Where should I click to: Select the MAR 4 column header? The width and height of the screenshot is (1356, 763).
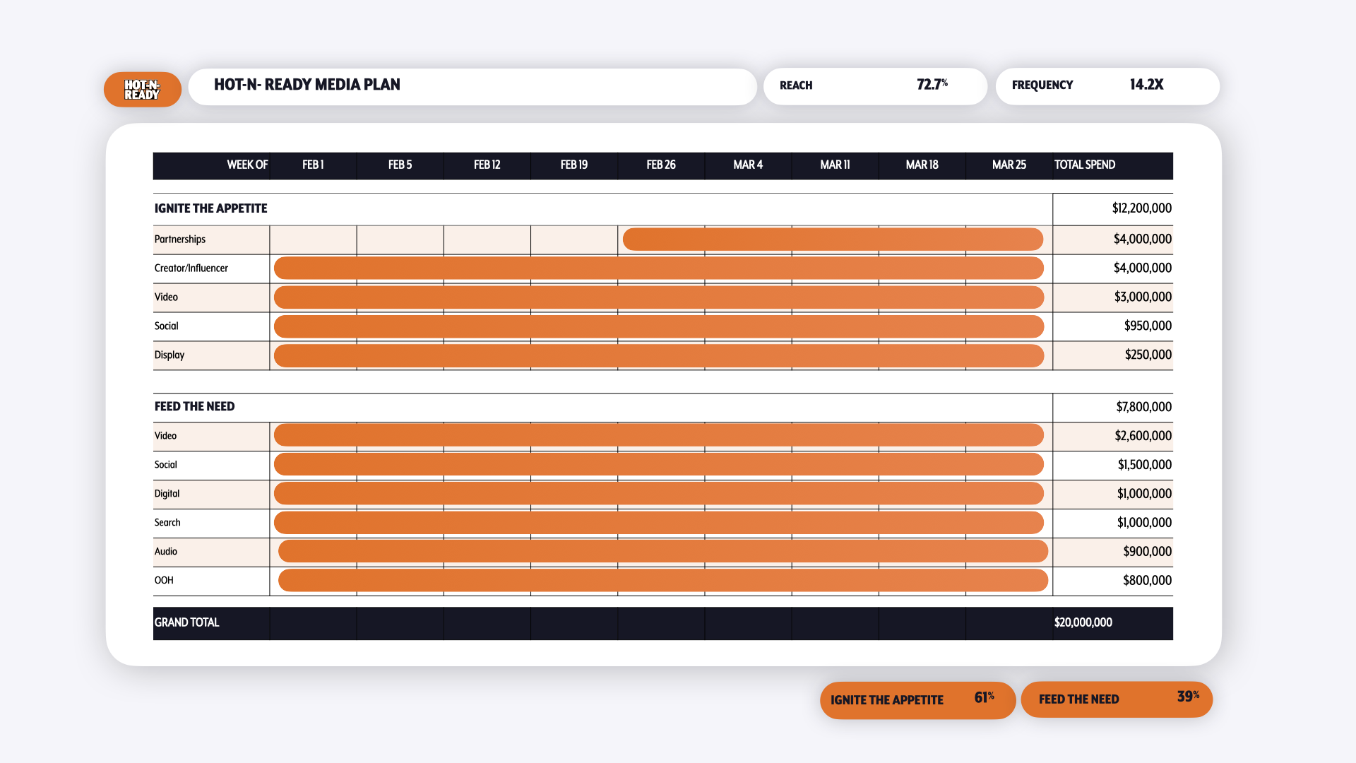tap(748, 165)
